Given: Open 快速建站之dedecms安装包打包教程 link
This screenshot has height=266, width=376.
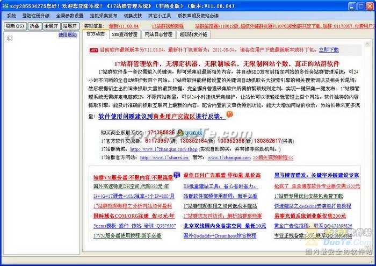Looking at the screenshot, I should coord(313,206).
